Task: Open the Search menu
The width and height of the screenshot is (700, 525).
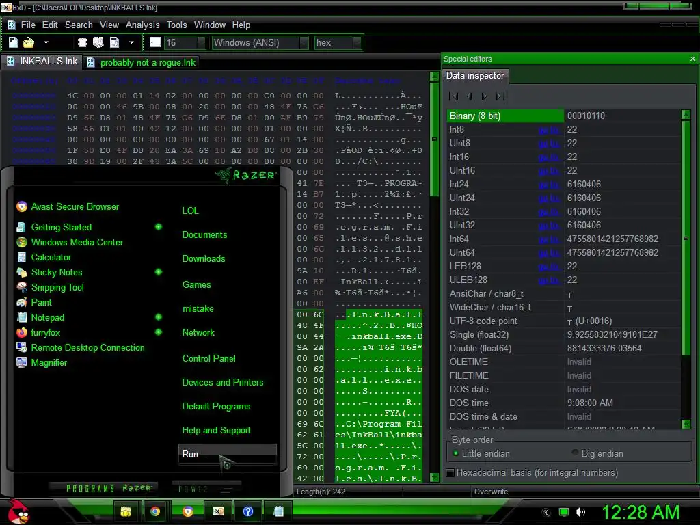Action: point(79,25)
